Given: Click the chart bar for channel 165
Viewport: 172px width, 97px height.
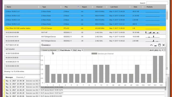Looking at the screenshot, I should click(x=161, y=69).
